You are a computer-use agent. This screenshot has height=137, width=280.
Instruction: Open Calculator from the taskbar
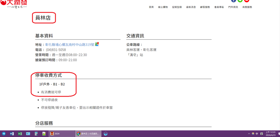[x=36, y=134]
